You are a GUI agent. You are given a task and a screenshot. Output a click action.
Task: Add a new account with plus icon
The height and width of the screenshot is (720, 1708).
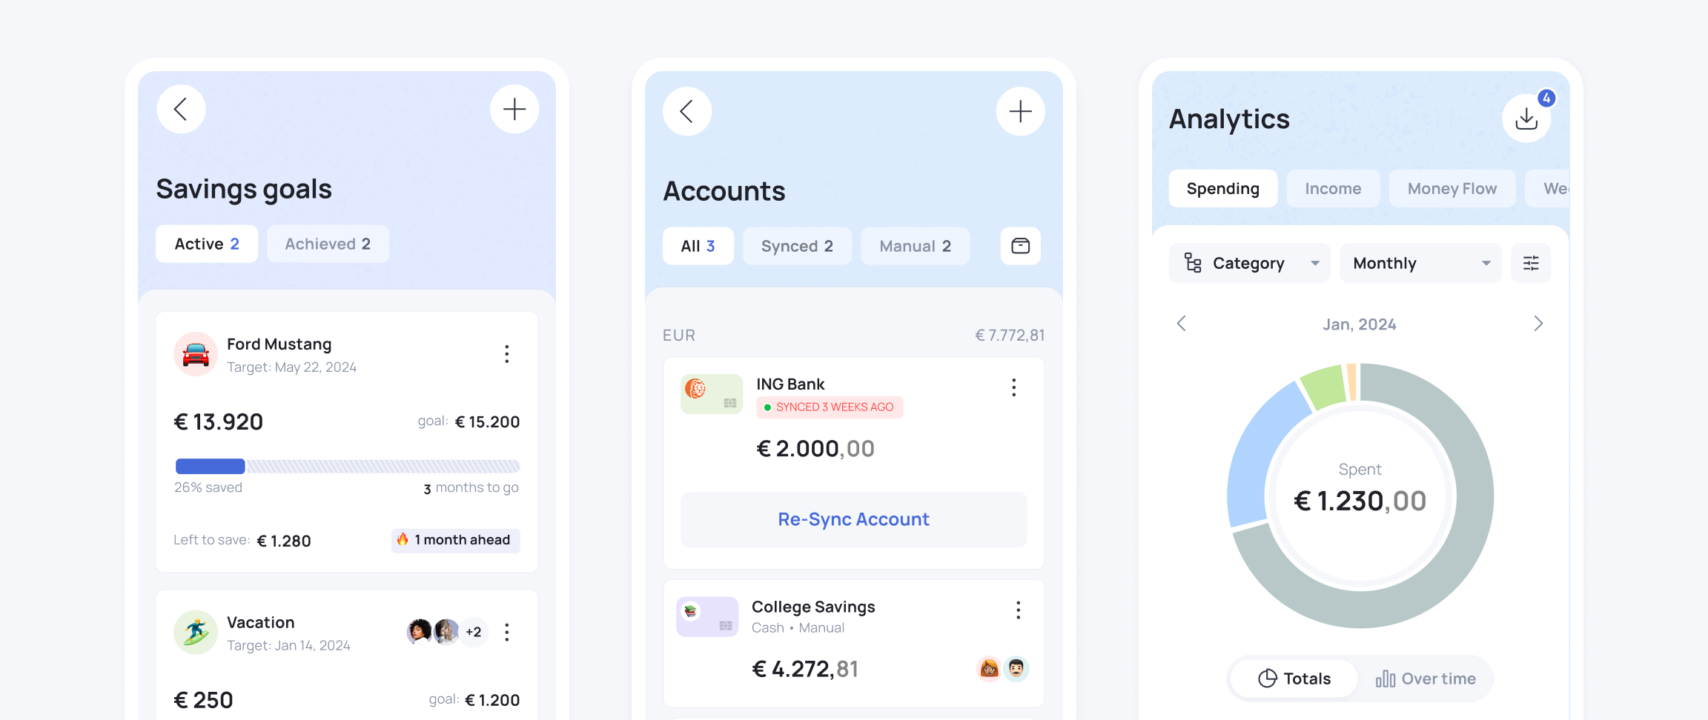[x=1020, y=112]
